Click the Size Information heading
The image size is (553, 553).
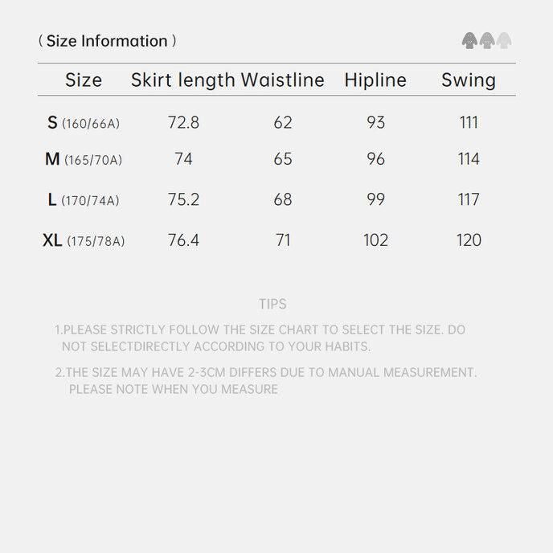pyautogui.click(x=107, y=41)
